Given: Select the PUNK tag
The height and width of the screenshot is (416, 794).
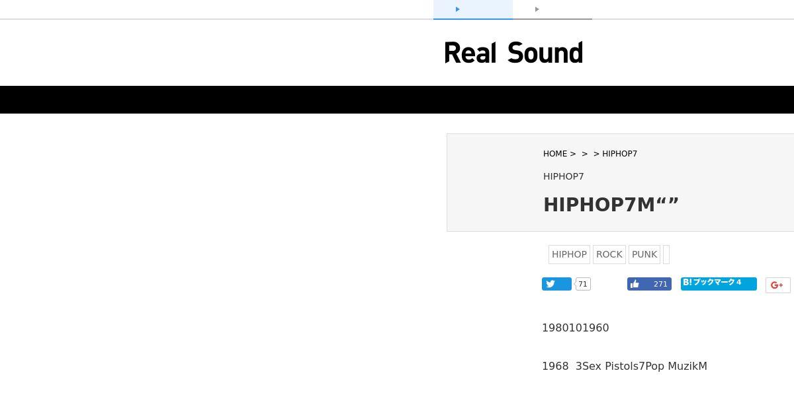Looking at the screenshot, I should [x=644, y=254].
